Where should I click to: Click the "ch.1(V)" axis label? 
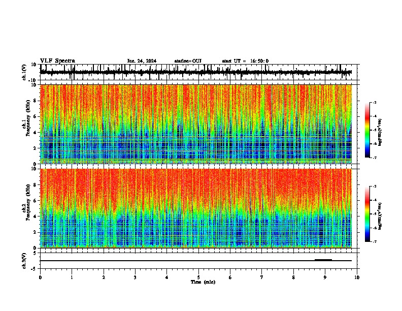pos(24,72)
